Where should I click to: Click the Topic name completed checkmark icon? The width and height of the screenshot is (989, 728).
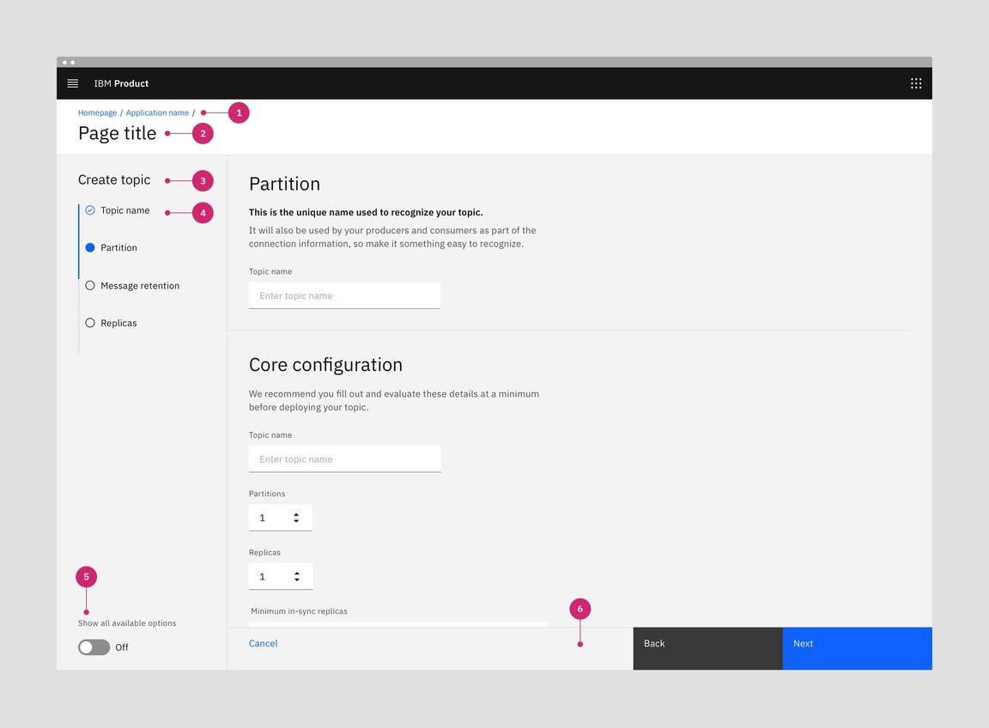point(90,210)
